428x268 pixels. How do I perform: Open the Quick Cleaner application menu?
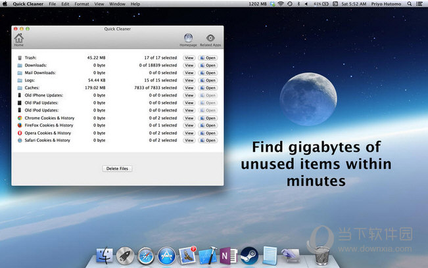tap(28, 4)
